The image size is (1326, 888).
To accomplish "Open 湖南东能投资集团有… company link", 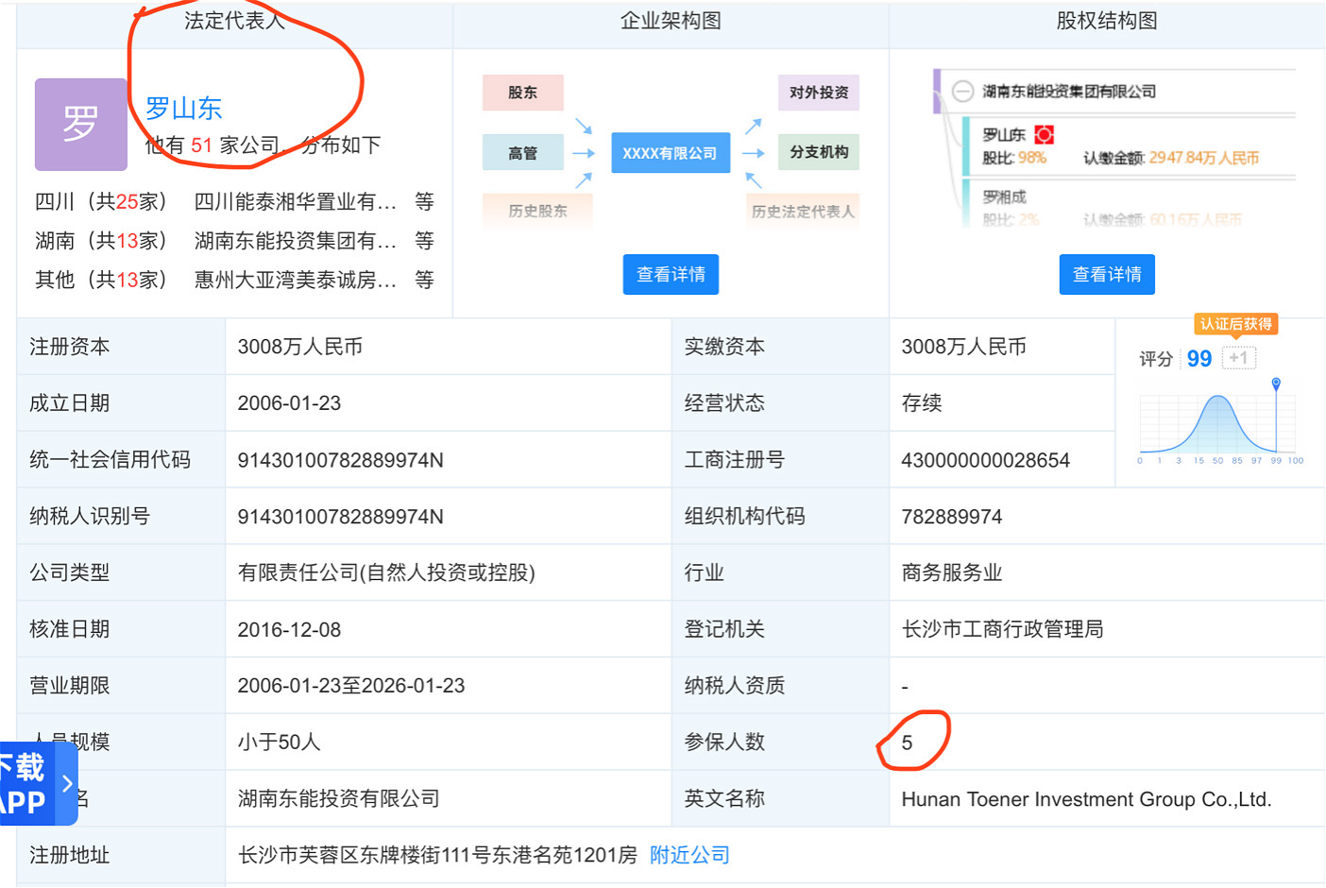I will [x=296, y=241].
